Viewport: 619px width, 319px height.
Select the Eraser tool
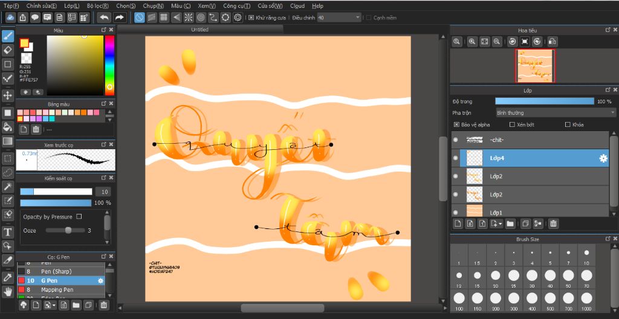click(x=8, y=50)
